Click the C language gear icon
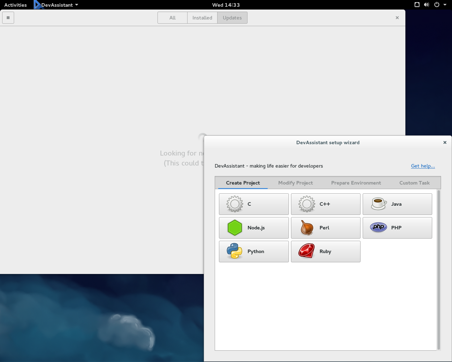The width and height of the screenshot is (452, 362). 235,204
